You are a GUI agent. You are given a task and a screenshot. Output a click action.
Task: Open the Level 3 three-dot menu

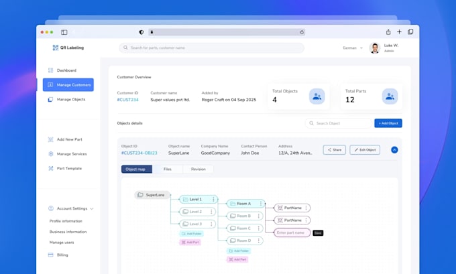[x=211, y=224]
